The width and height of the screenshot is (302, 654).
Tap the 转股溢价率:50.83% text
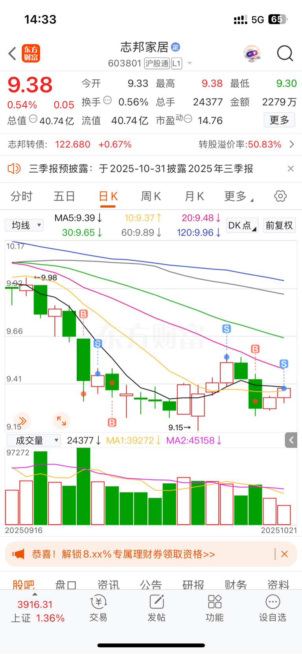(240, 144)
